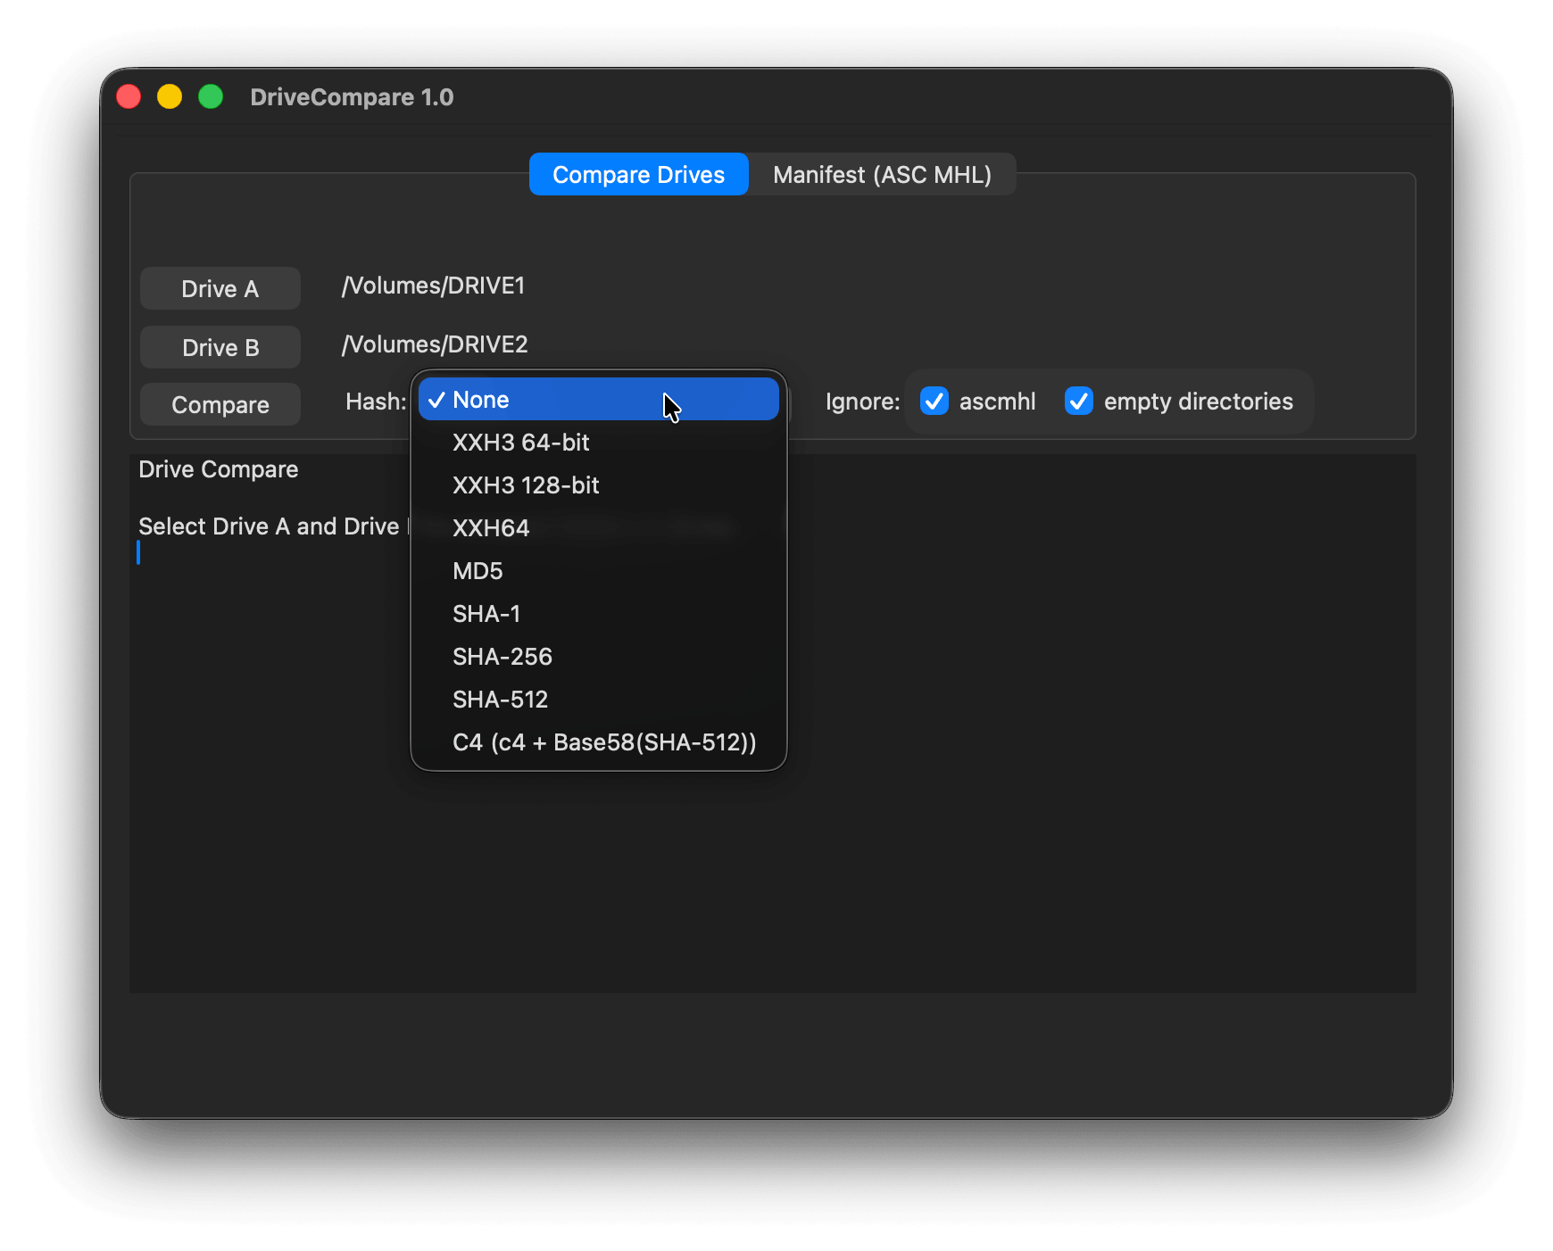
Task: Choose SHA-512 from the hash list
Action: [x=598, y=700]
